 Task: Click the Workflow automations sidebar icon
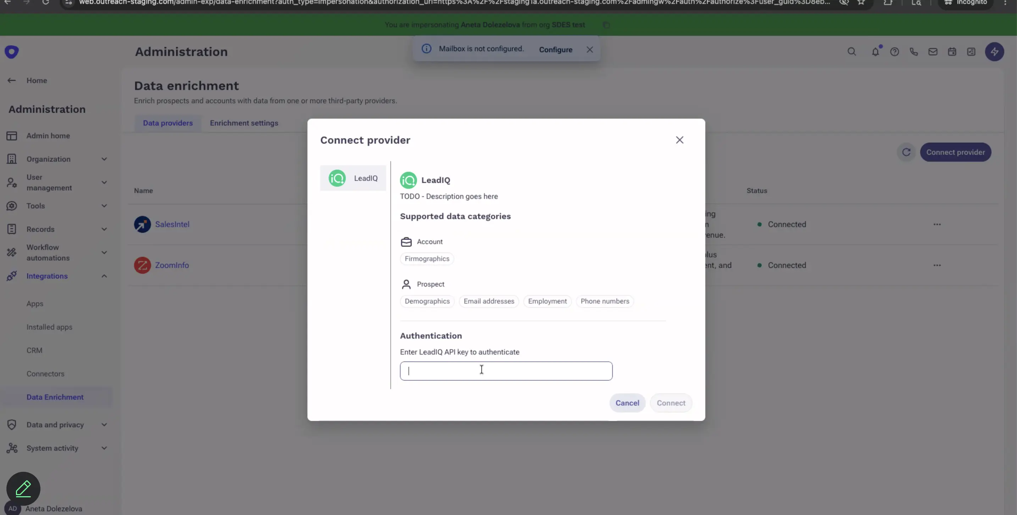click(x=12, y=253)
